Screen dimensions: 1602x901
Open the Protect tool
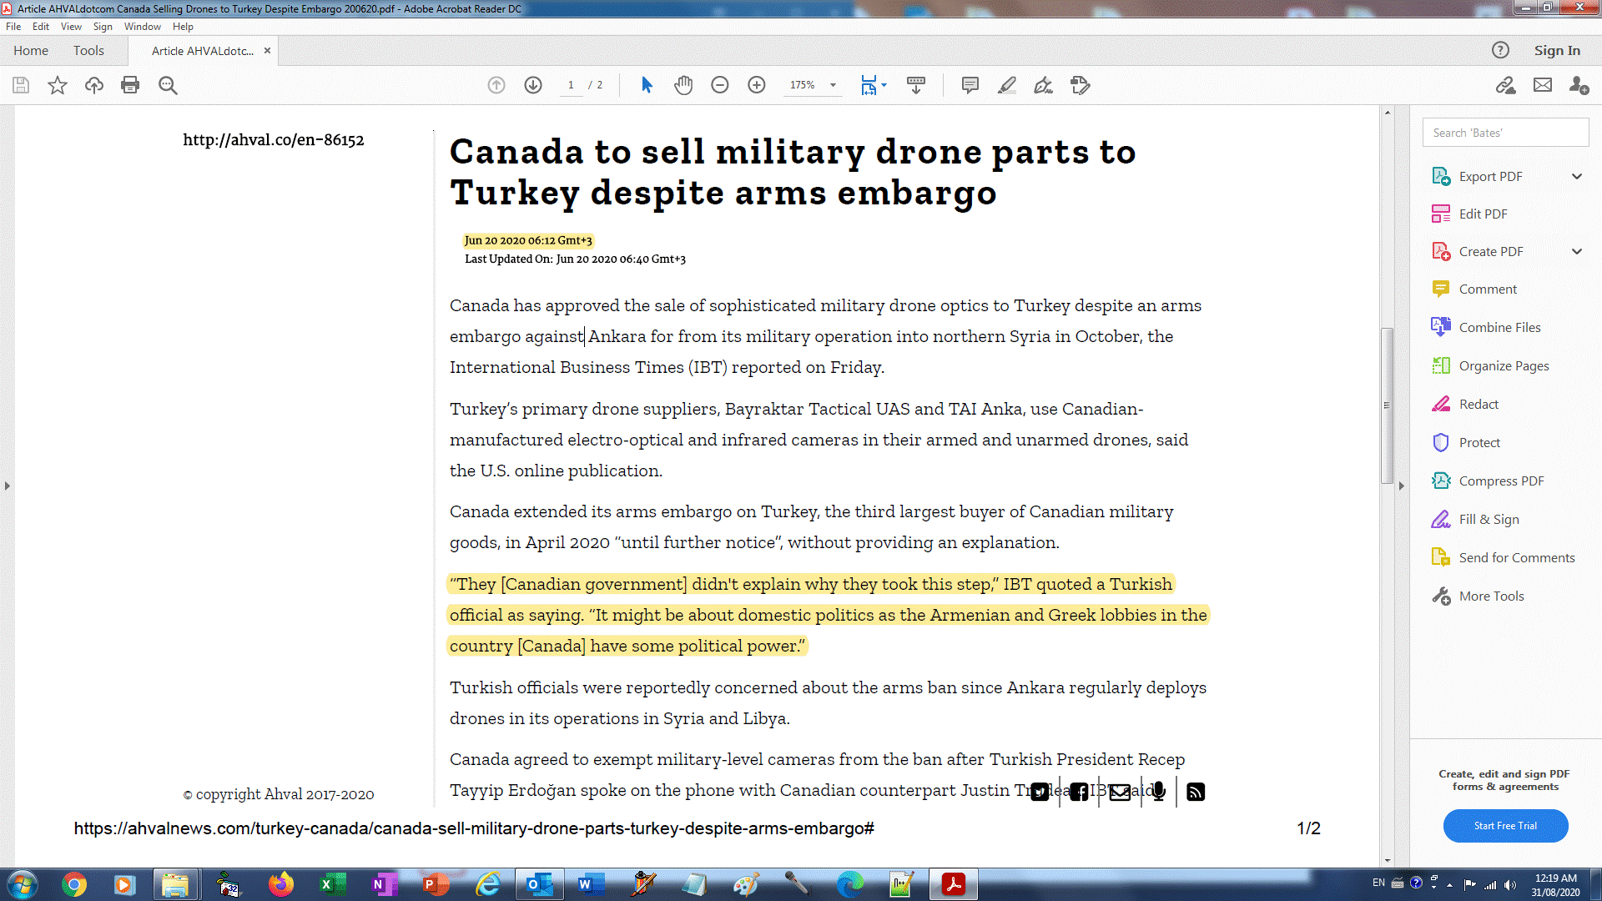point(1466,442)
